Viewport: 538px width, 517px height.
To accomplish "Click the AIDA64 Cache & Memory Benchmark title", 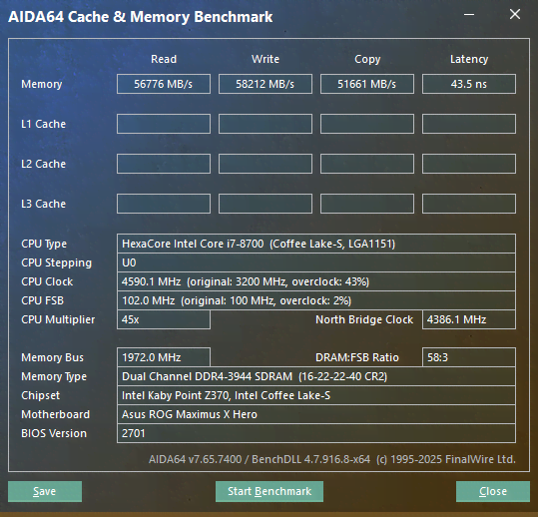I will tap(141, 17).
